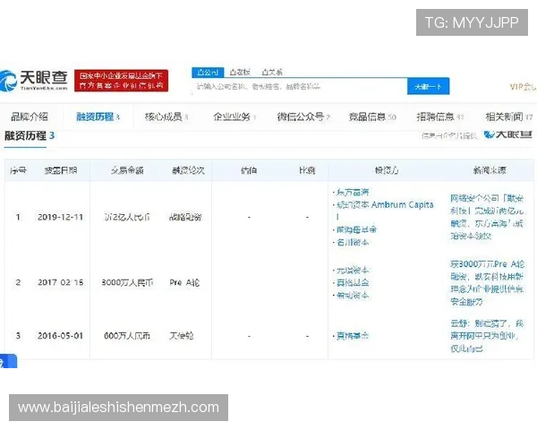
Task: Select the round cell 天使轮
Action: [x=181, y=336]
